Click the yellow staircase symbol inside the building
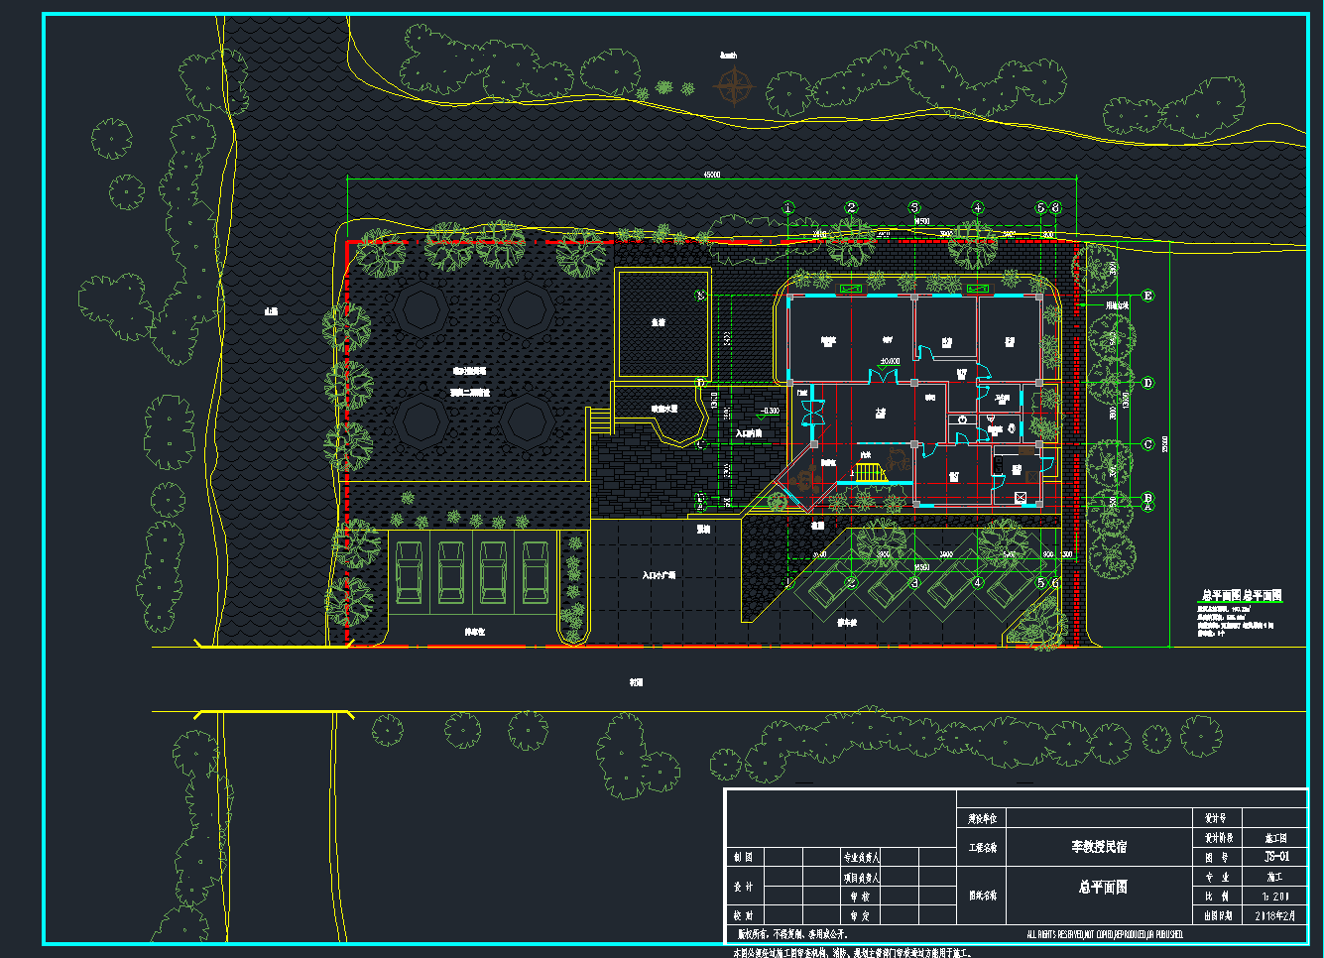The height and width of the screenshot is (958, 1324). 870,472
